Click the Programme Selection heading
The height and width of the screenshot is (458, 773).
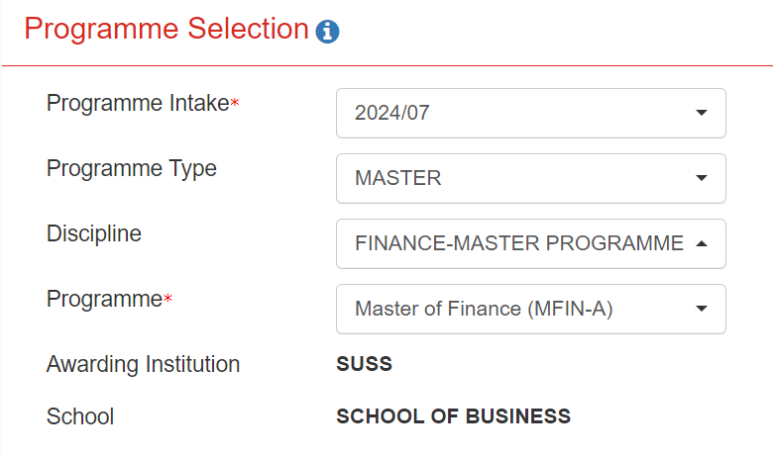tap(166, 29)
